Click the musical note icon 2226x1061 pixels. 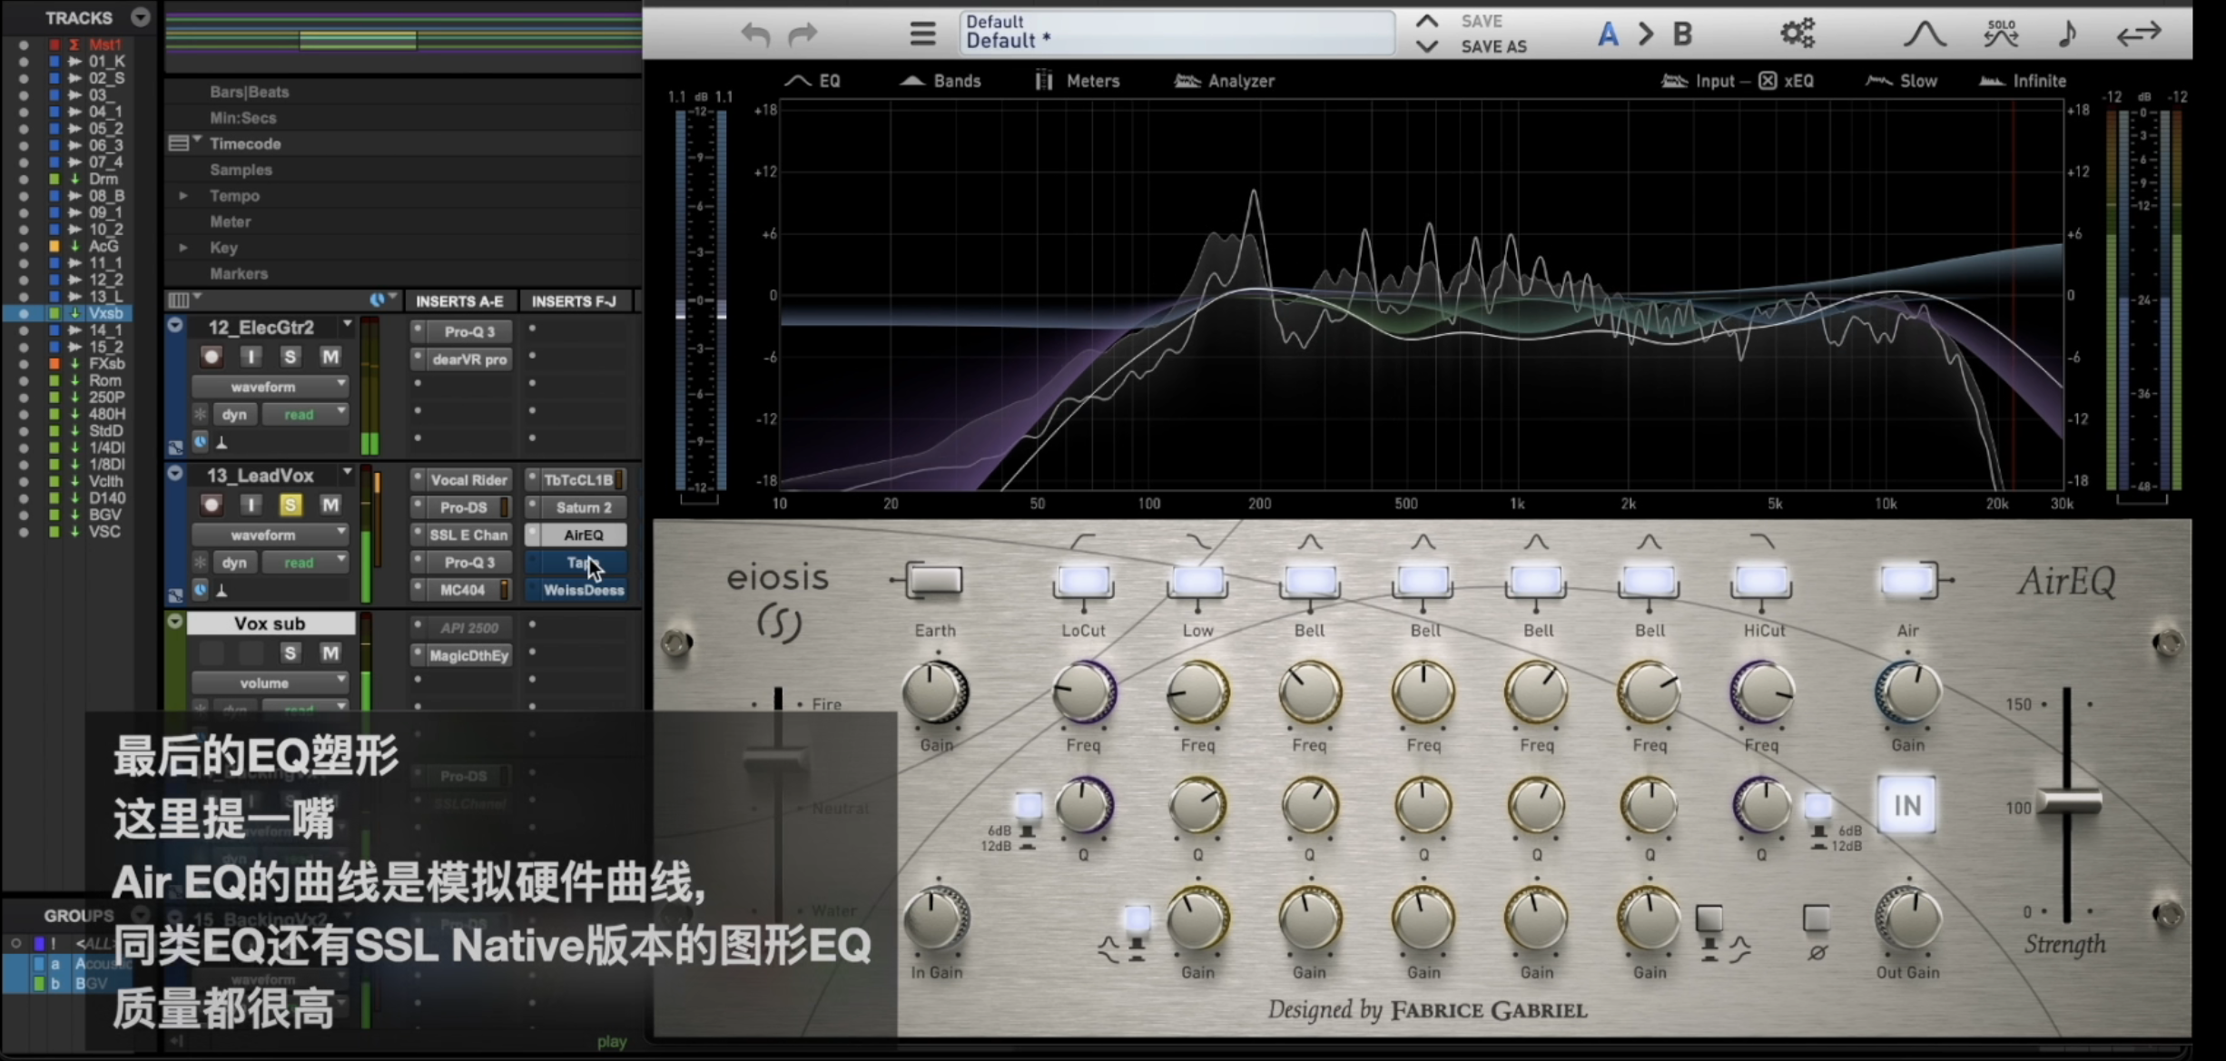point(2067,34)
